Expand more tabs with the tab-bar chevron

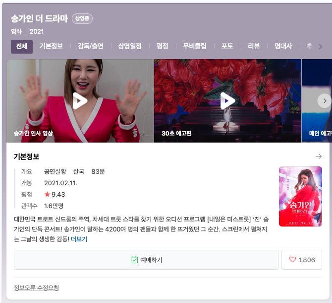tap(320, 47)
